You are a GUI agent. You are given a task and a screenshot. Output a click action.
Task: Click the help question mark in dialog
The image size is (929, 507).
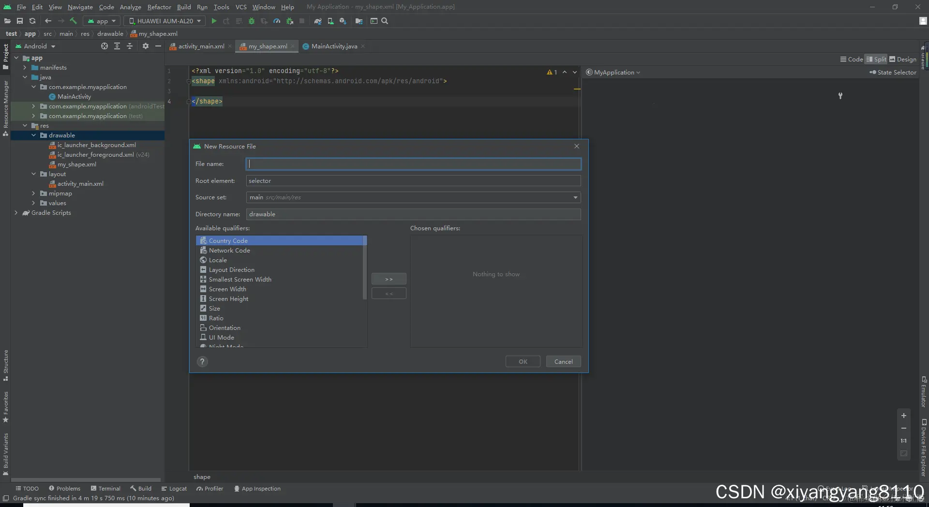tap(202, 361)
